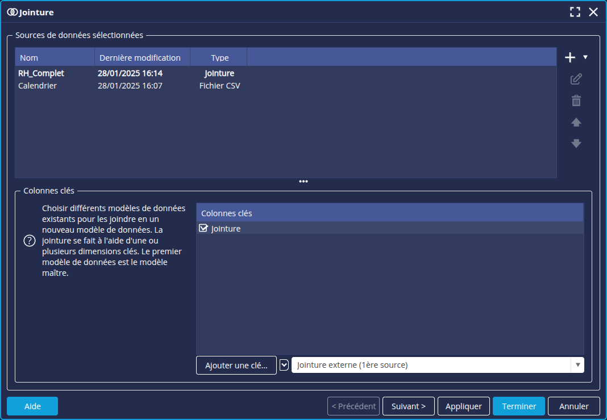Open the dropdown arrow beside the plus icon
The height and width of the screenshot is (420, 607).
click(585, 57)
